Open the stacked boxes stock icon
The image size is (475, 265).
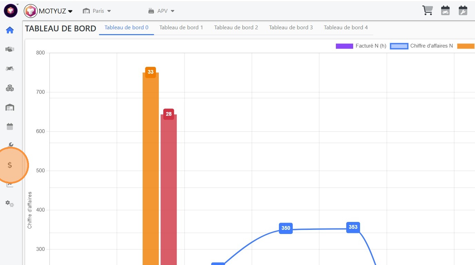coord(10,88)
